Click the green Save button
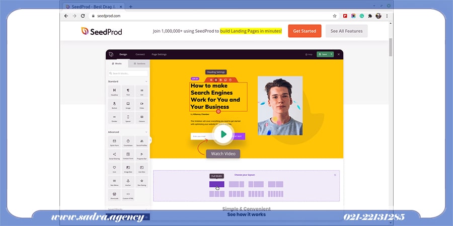 [323, 54]
